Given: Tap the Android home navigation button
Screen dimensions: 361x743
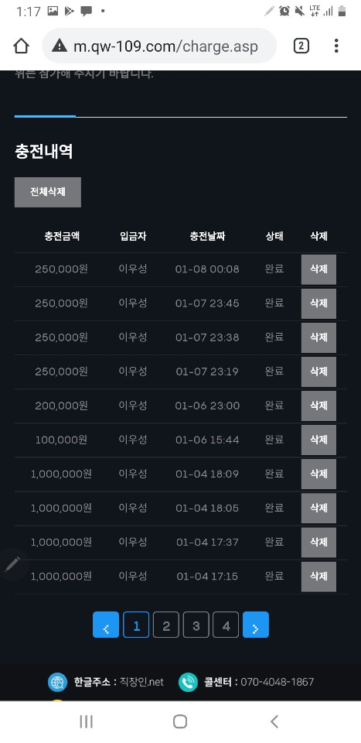Looking at the screenshot, I should pos(180,721).
